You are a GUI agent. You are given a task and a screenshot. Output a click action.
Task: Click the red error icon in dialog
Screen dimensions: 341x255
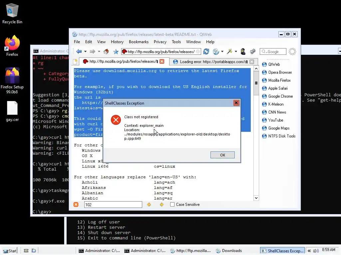[x=116, y=120]
